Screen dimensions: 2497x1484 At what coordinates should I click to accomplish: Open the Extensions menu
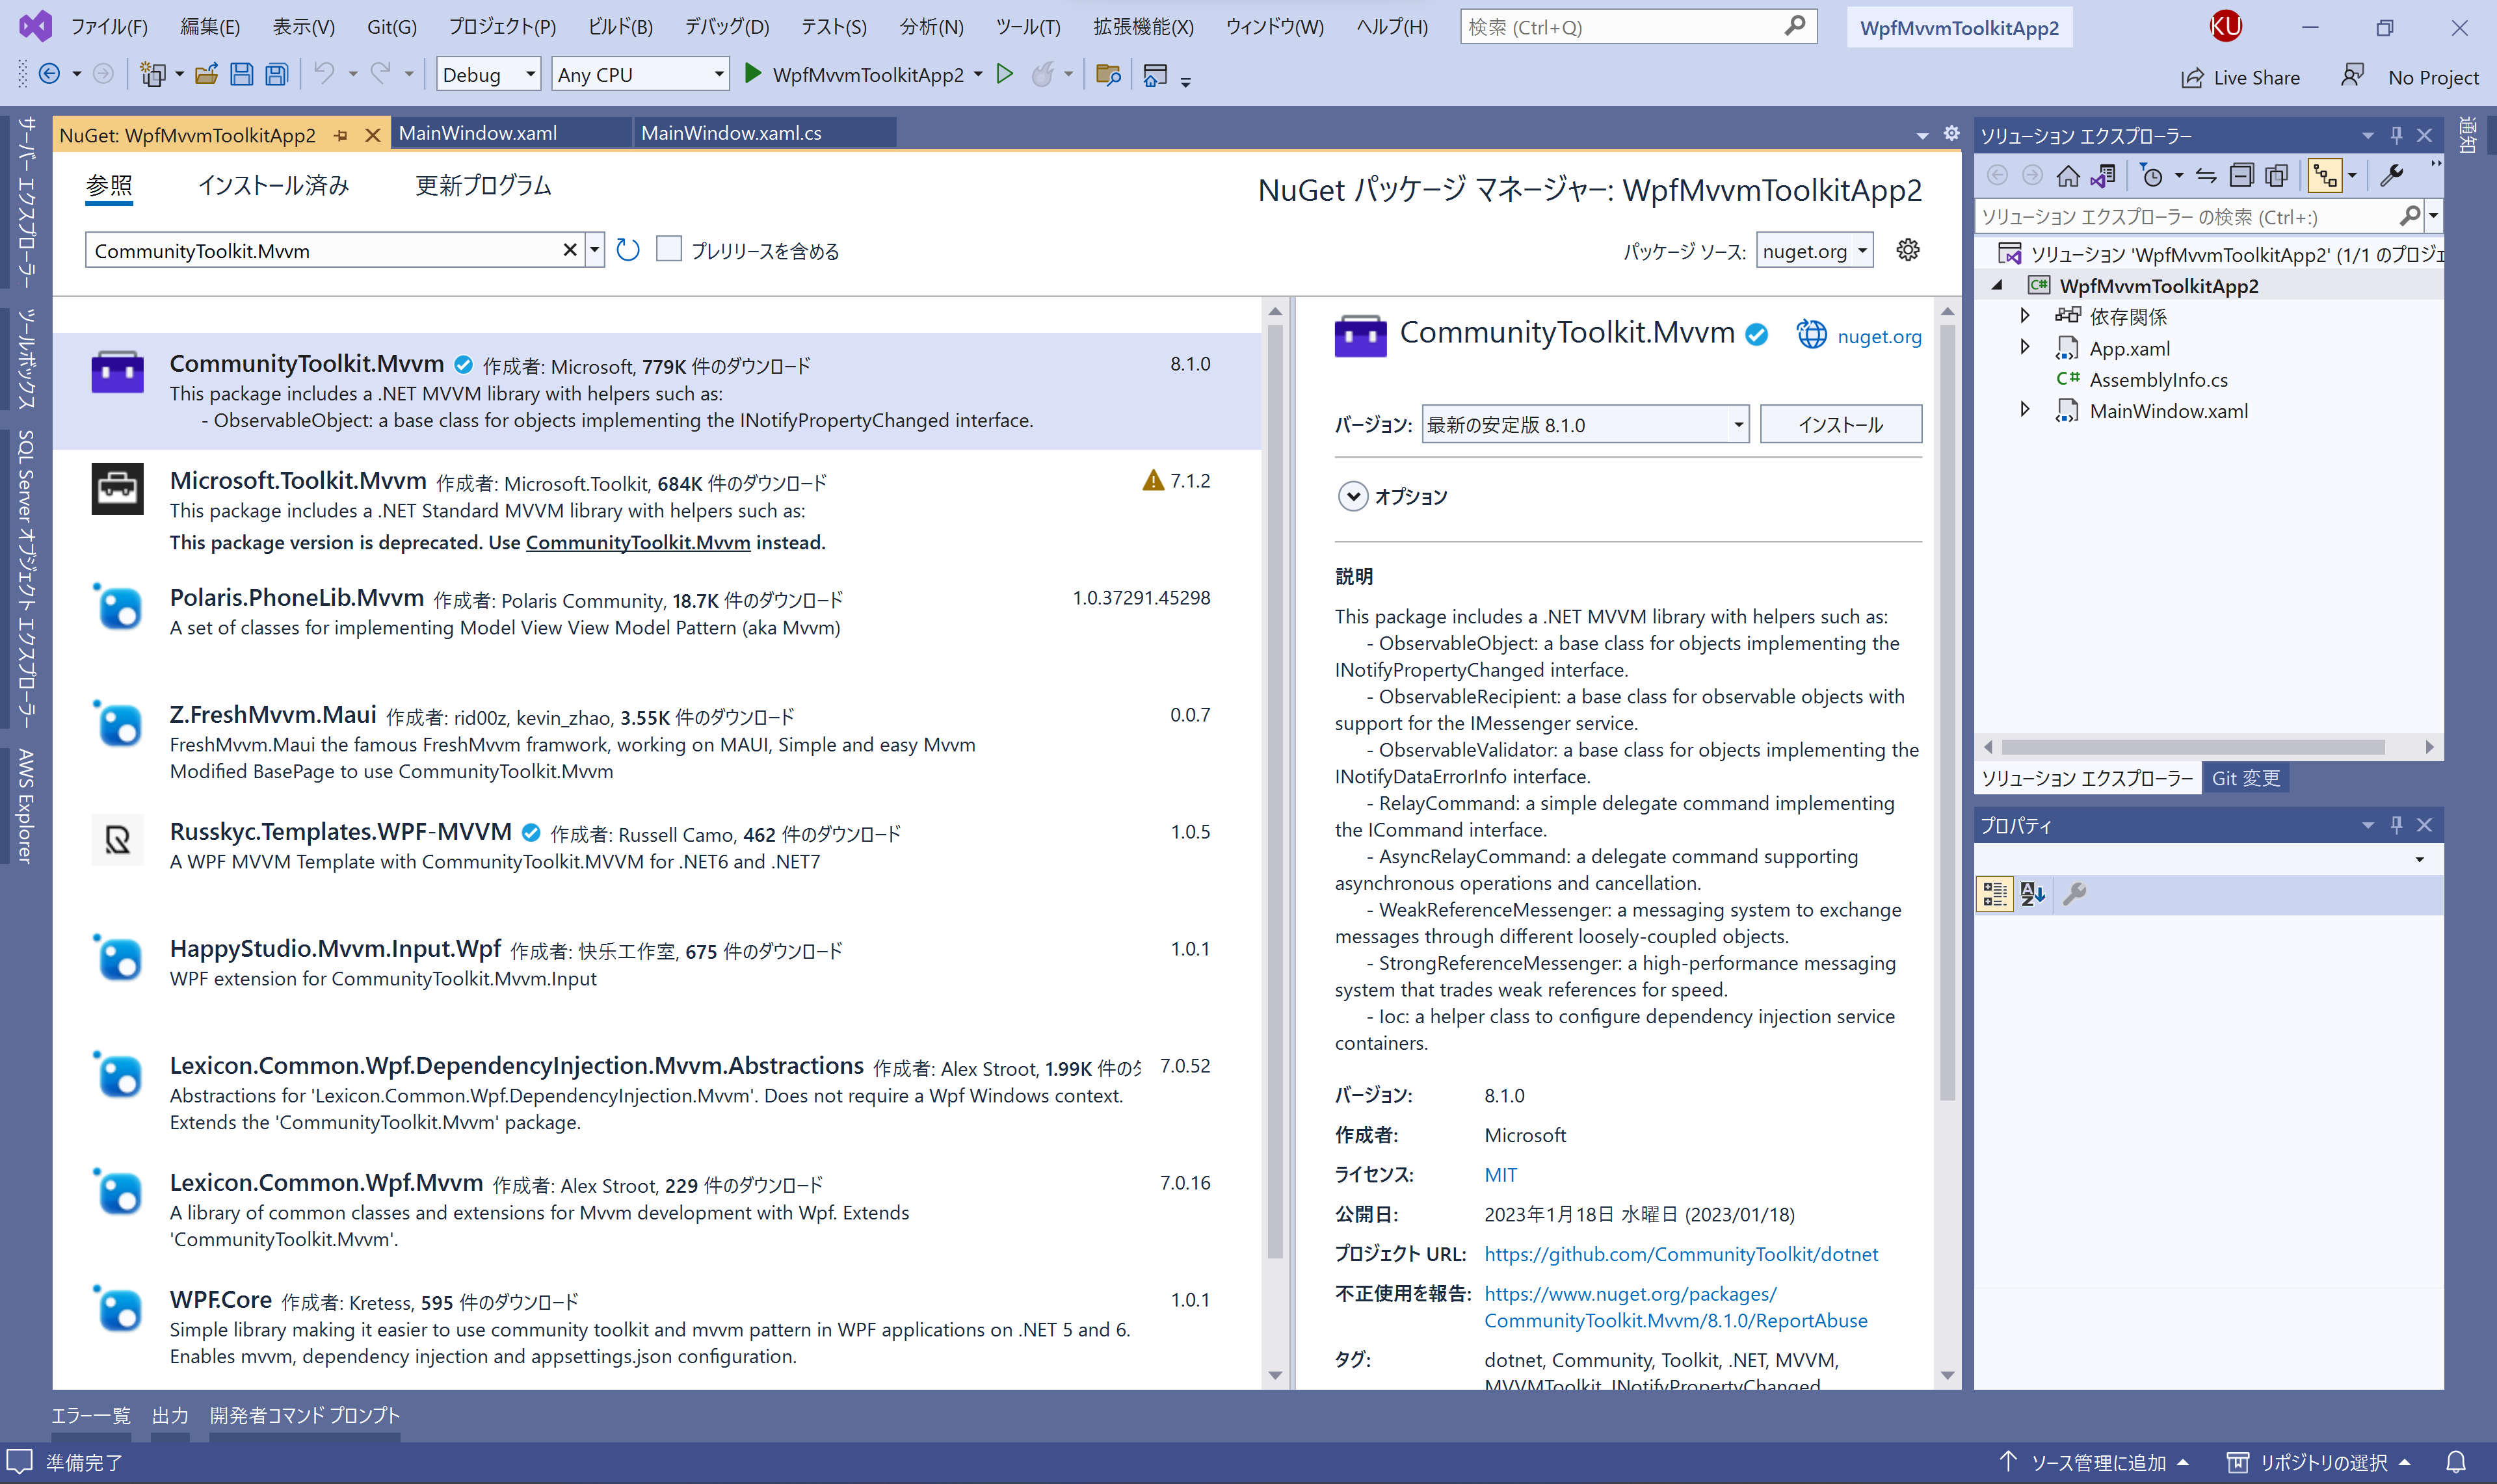point(1143,27)
